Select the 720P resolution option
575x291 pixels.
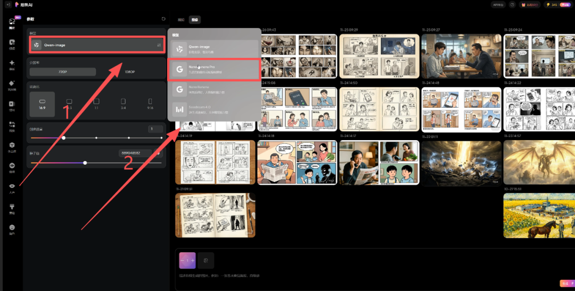(63, 72)
